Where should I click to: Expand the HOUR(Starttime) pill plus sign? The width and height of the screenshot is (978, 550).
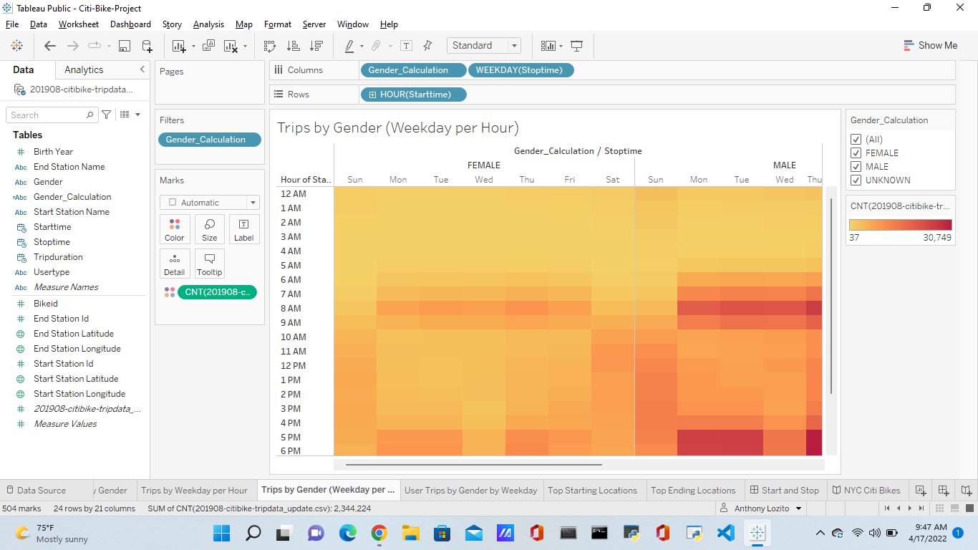(372, 95)
